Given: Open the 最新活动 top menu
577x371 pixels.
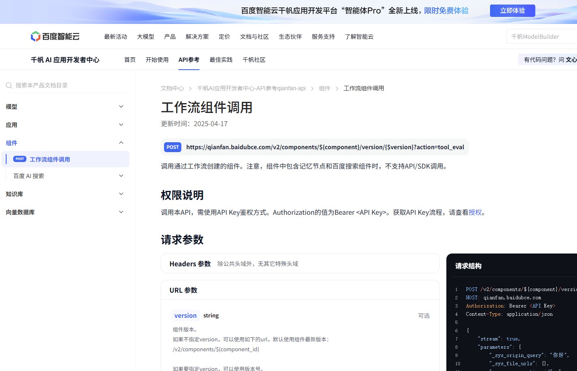Looking at the screenshot, I should (x=115, y=37).
